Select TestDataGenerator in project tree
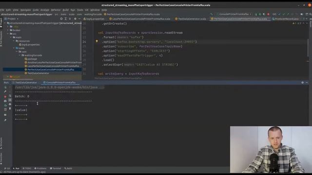This screenshot has height=175, width=312. point(37,73)
